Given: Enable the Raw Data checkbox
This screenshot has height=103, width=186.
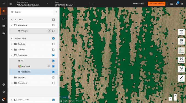Looking at the screenshot, I should pos(53,44).
